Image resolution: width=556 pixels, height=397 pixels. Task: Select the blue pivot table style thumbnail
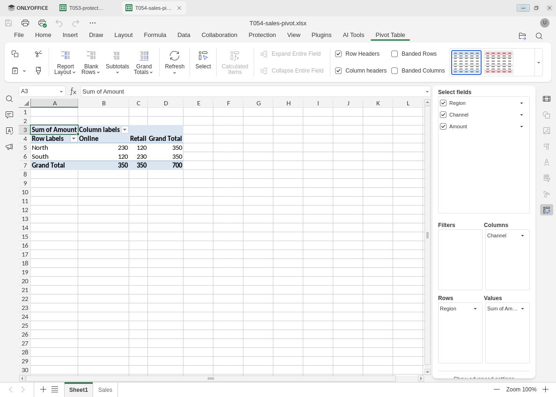click(x=466, y=62)
